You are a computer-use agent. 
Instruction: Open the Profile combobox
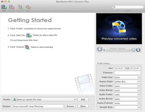(44, 99)
